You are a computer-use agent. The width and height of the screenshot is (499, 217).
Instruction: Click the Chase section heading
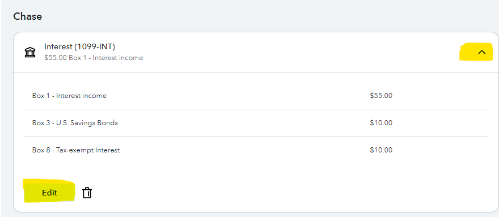tap(27, 16)
